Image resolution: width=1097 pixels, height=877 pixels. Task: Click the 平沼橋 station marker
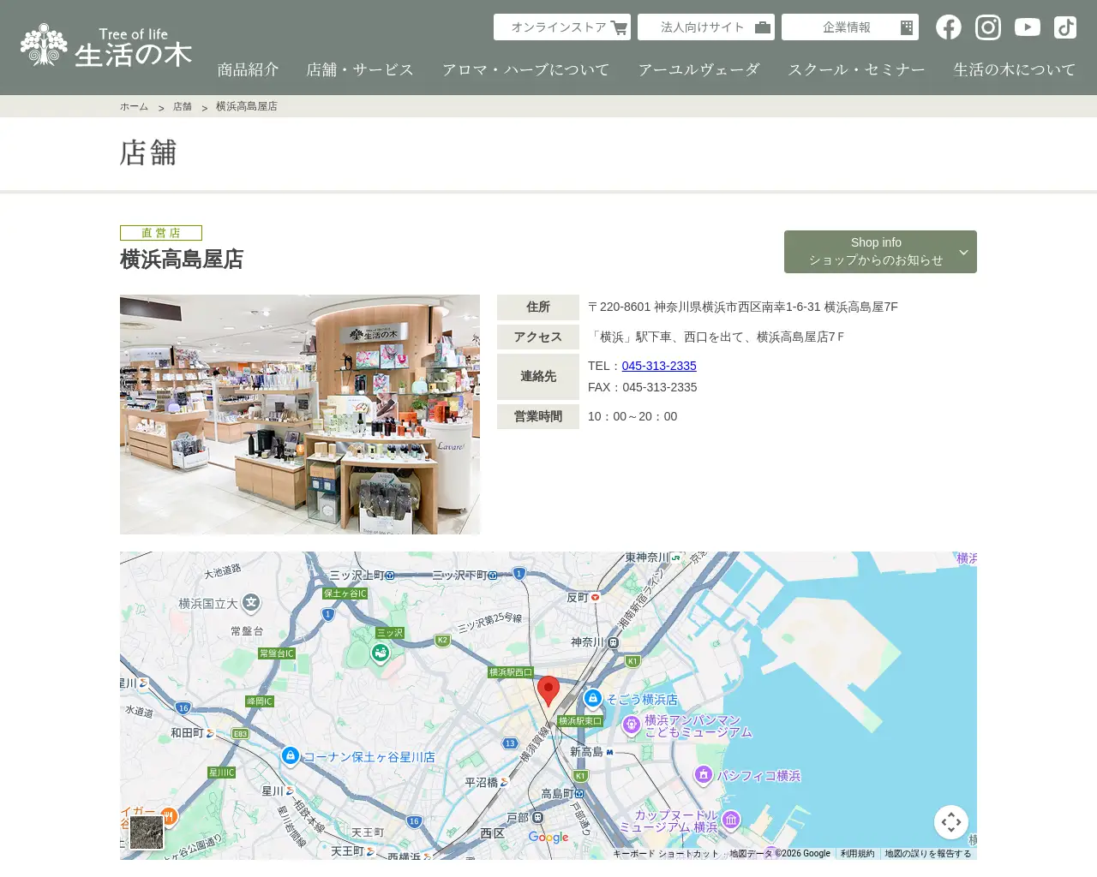505,782
